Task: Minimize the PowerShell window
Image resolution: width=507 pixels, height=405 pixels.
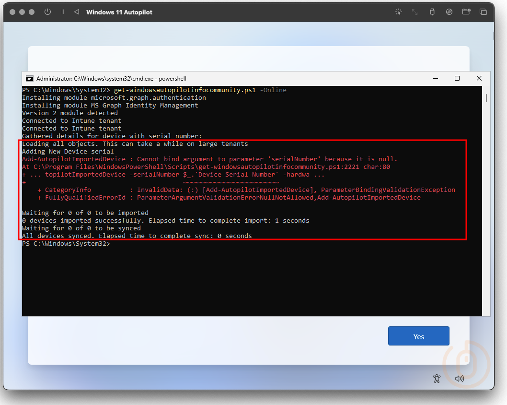Action: tap(436, 78)
